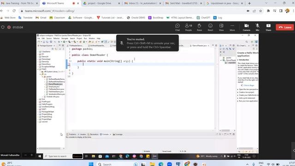The image size is (295, 166).
Task: Expand the JRE System Library node
Action: click(x=40, y=72)
